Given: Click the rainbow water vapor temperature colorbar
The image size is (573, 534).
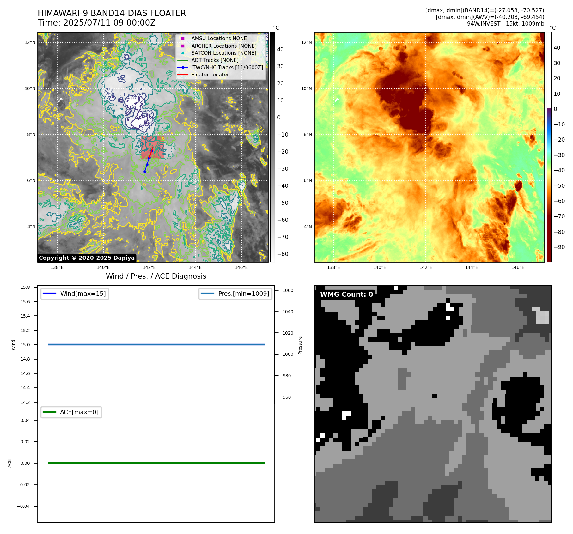Looking at the screenshot, I should tap(549, 147).
